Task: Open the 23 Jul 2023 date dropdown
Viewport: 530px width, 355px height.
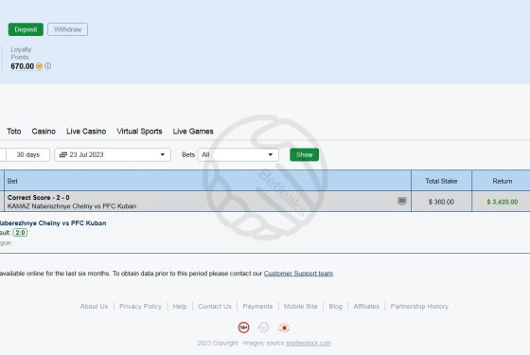Action: click(x=113, y=155)
